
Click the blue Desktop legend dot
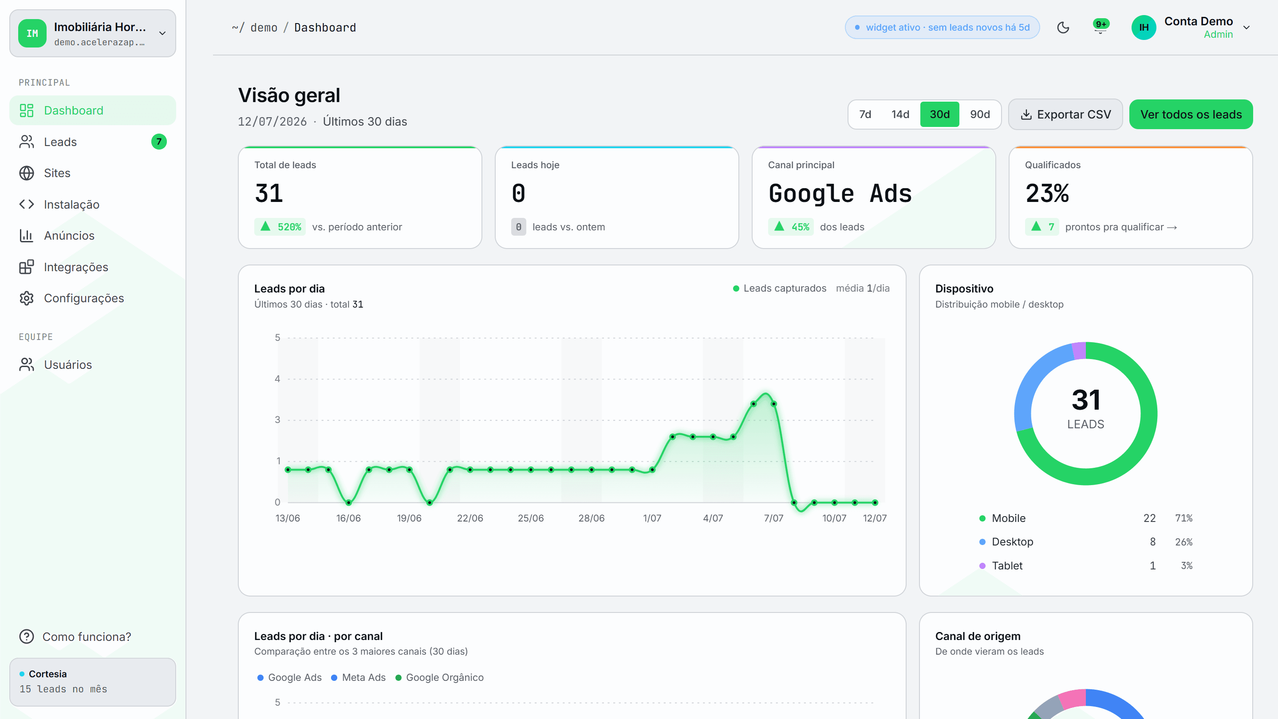pyautogui.click(x=982, y=542)
